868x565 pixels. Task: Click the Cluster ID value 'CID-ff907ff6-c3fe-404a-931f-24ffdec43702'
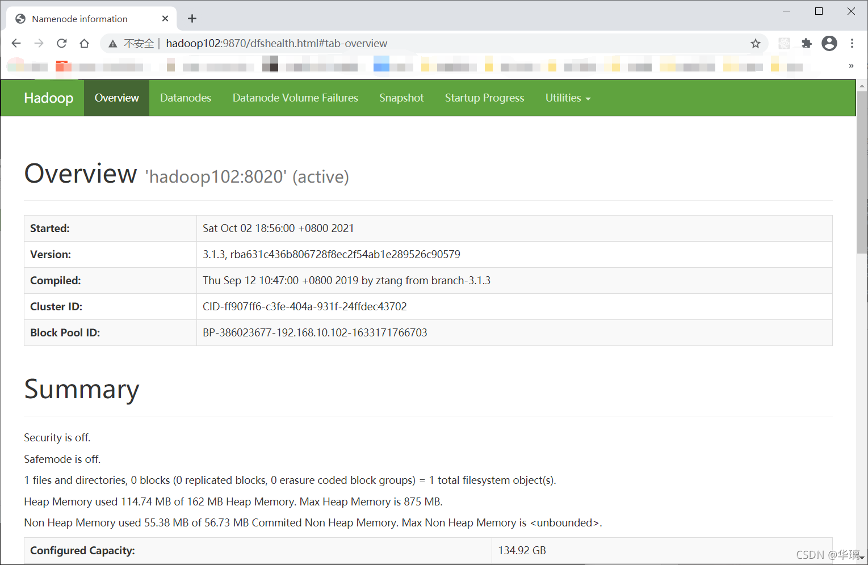tap(305, 307)
